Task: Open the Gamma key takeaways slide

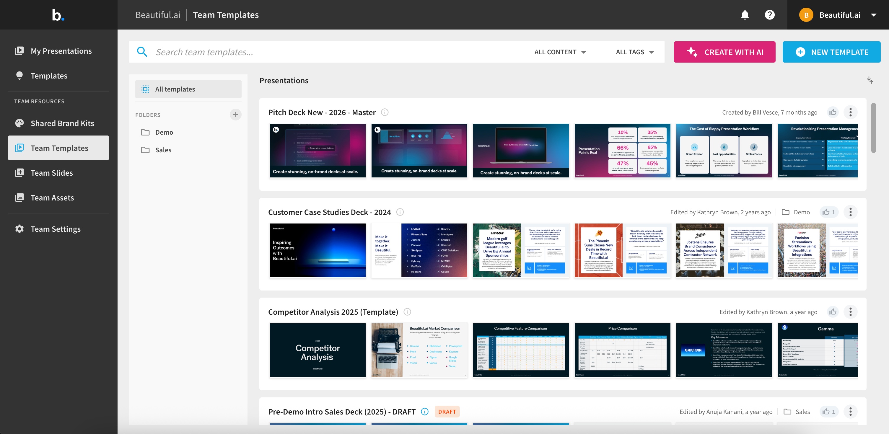Action: click(x=724, y=350)
